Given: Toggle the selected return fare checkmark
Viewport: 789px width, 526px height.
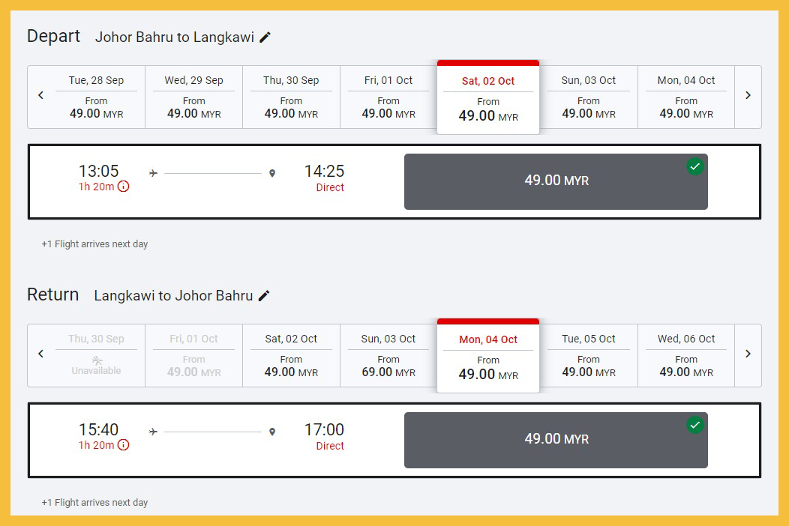Looking at the screenshot, I should [x=695, y=425].
